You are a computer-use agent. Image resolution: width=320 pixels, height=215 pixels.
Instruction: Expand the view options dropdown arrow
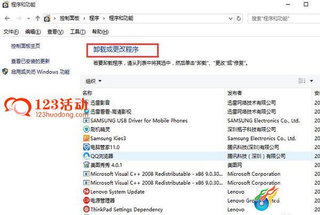coord(311,81)
